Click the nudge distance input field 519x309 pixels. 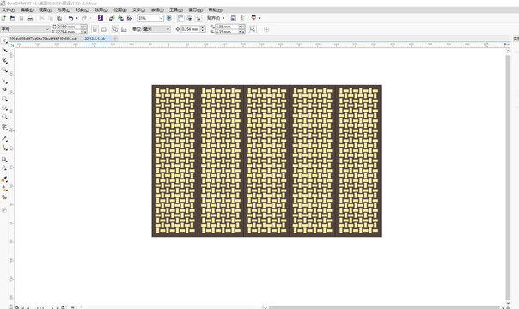coord(190,29)
